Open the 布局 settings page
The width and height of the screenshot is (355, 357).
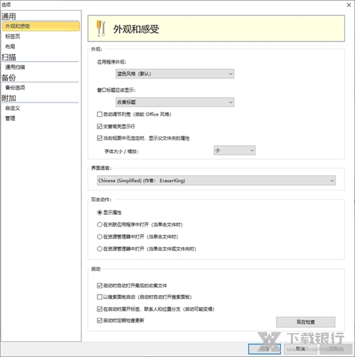[10, 46]
